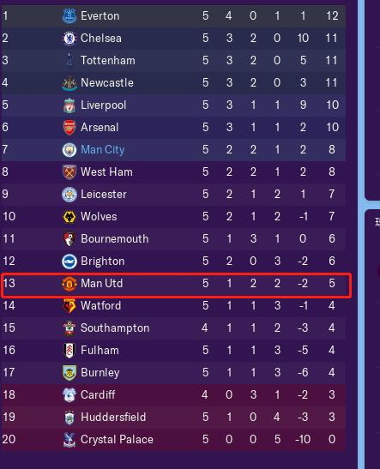Click the Brighton team name
The width and height of the screenshot is (380, 469).
pos(103,262)
